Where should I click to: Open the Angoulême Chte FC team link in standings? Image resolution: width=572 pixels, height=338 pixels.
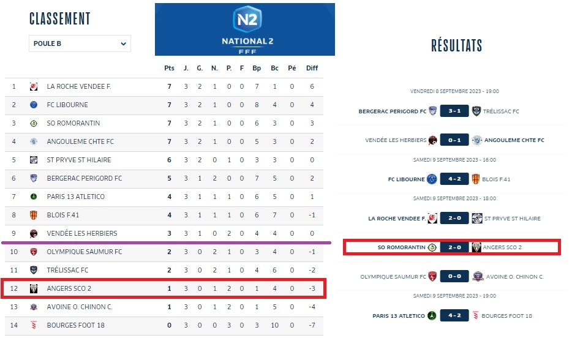[80, 141]
